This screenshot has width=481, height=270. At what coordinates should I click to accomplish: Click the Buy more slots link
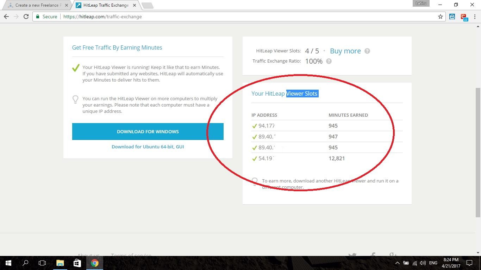coord(345,51)
